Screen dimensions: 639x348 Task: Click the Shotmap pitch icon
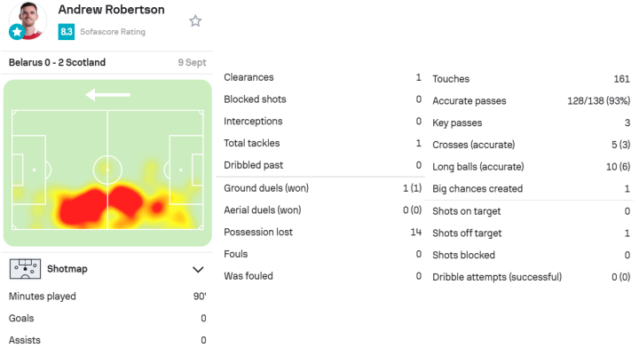[x=25, y=269]
